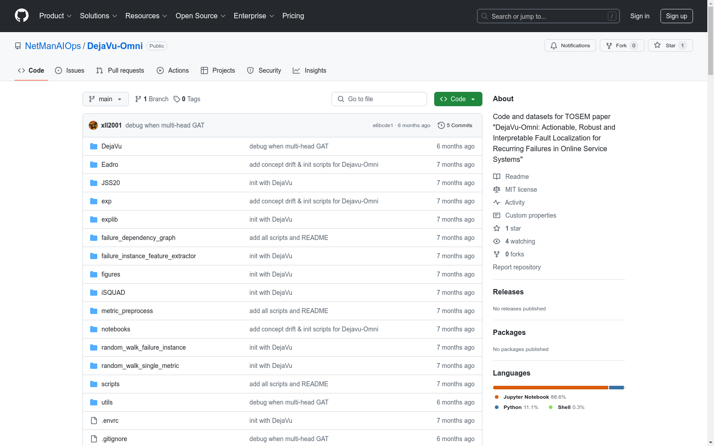Click the Eadro folder icon
Screen dimensions: 714x446
click(x=94, y=165)
